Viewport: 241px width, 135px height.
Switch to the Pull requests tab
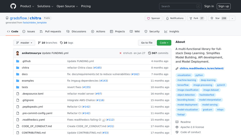pos(50,31)
